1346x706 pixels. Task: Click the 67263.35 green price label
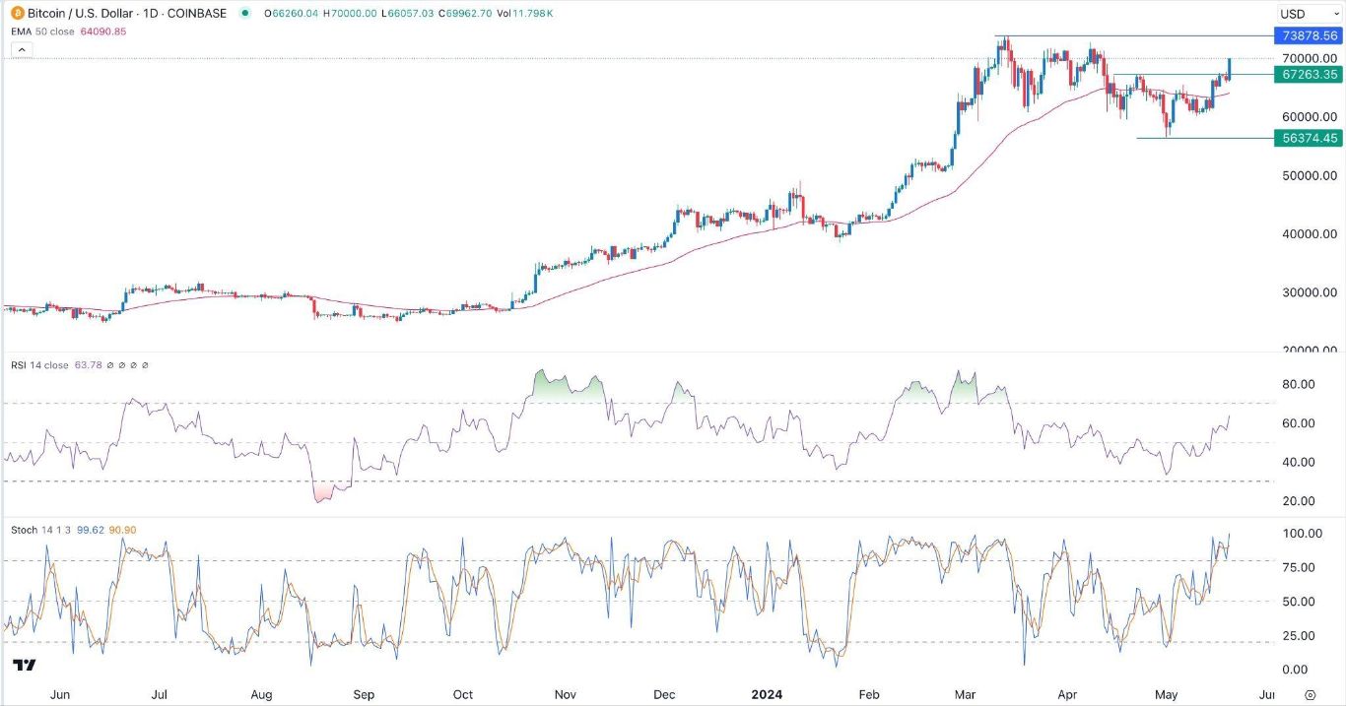click(x=1307, y=74)
